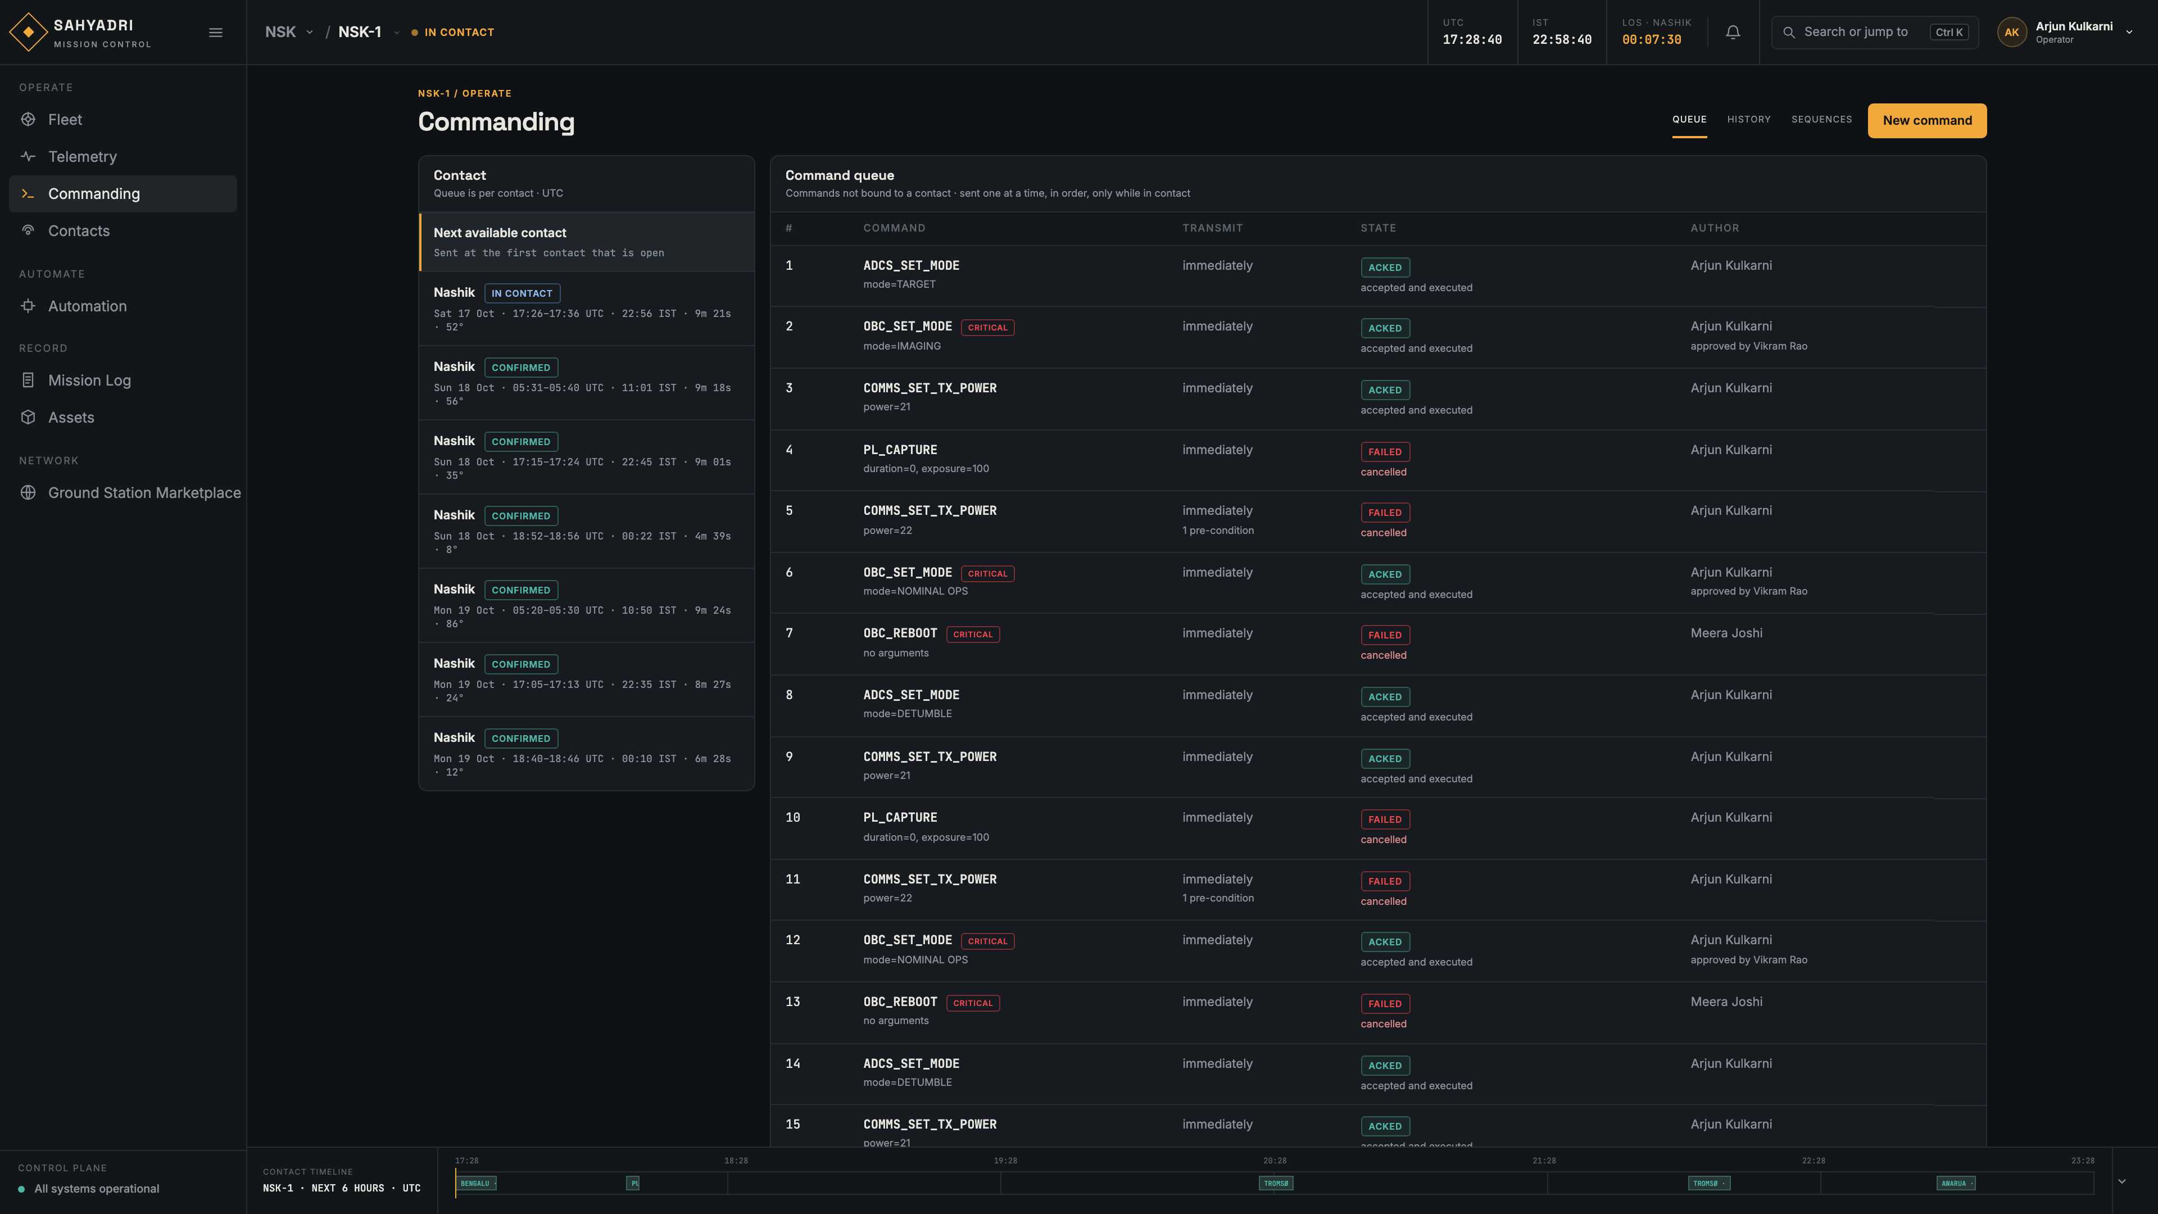This screenshot has height=1214, width=2158.
Task: Click the AWARUA timeline contact marker
Action: tap(1956, 1183)
